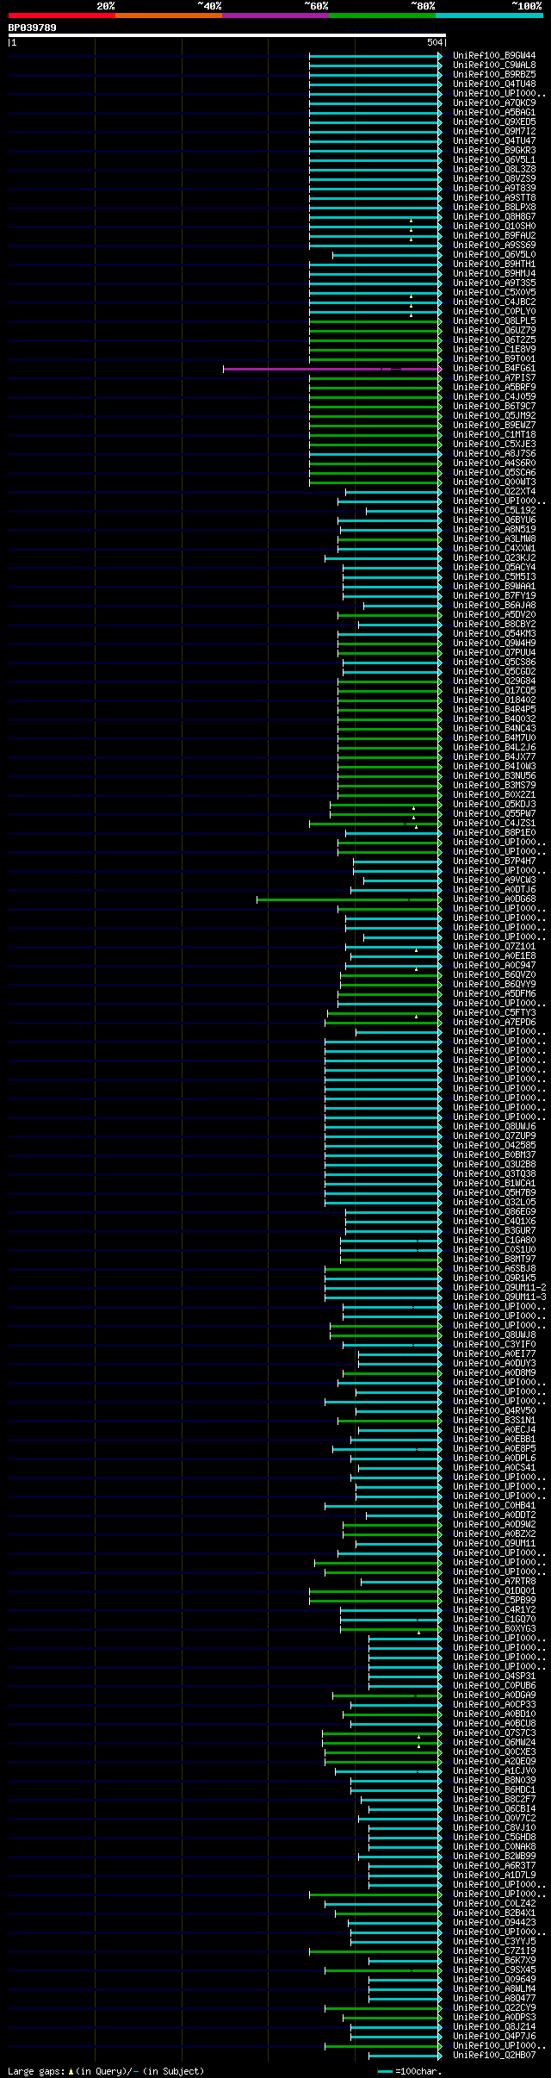Screen dimensions: 551x2078
Task: Open hit UniRef100_A7QKC9
Action: [494, 103]
